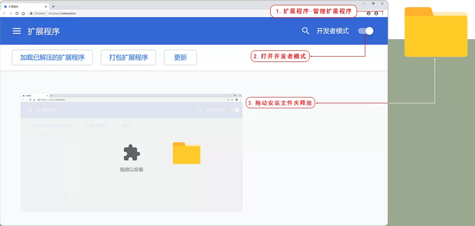Image resolution: width=475 pixels, height=226 pixels.
Task: Open a new tab with plus button
Action: click(53, 6)
